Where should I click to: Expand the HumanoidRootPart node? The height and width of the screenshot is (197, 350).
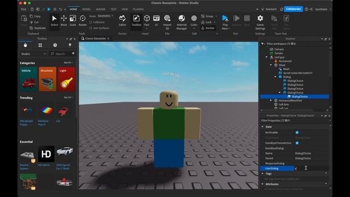271,101
